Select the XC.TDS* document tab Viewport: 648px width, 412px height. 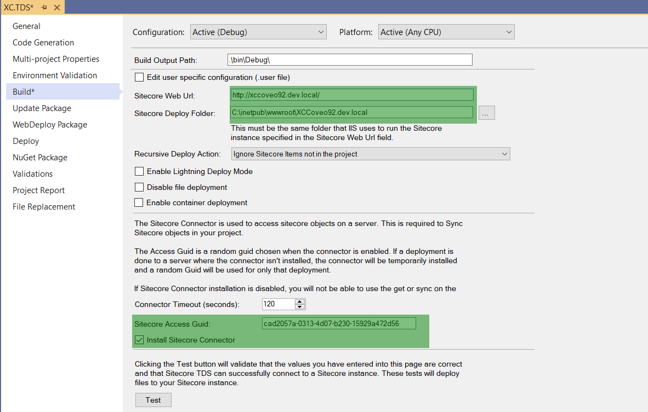point(19,8)
